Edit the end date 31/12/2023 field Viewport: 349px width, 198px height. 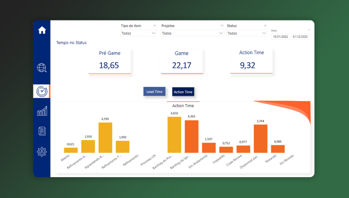[x=300, y=37]
